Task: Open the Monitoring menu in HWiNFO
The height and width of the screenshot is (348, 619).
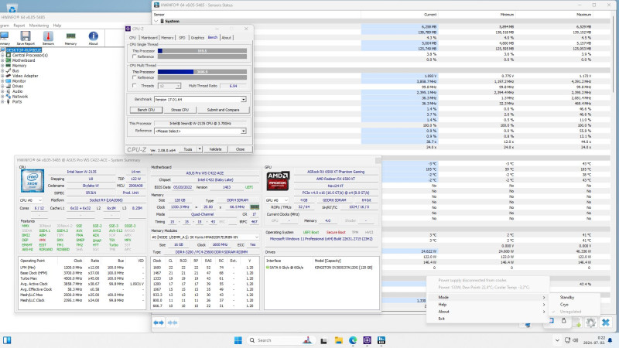Action: [x=39, y=26]
